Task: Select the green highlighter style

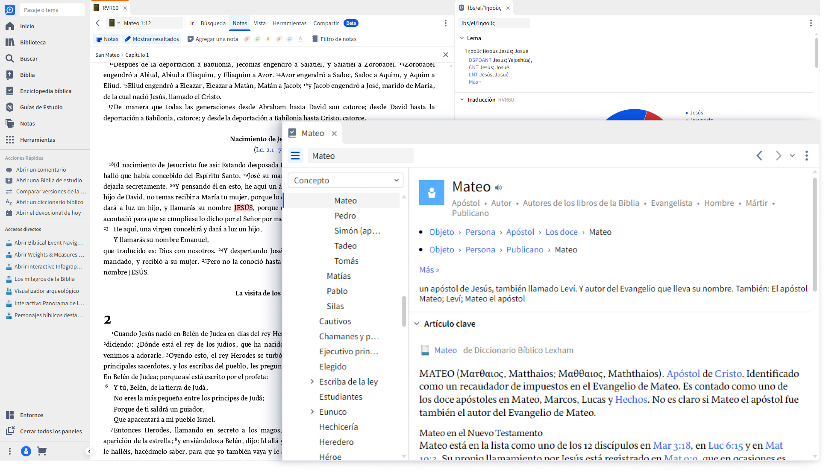Action: (257, 39)
